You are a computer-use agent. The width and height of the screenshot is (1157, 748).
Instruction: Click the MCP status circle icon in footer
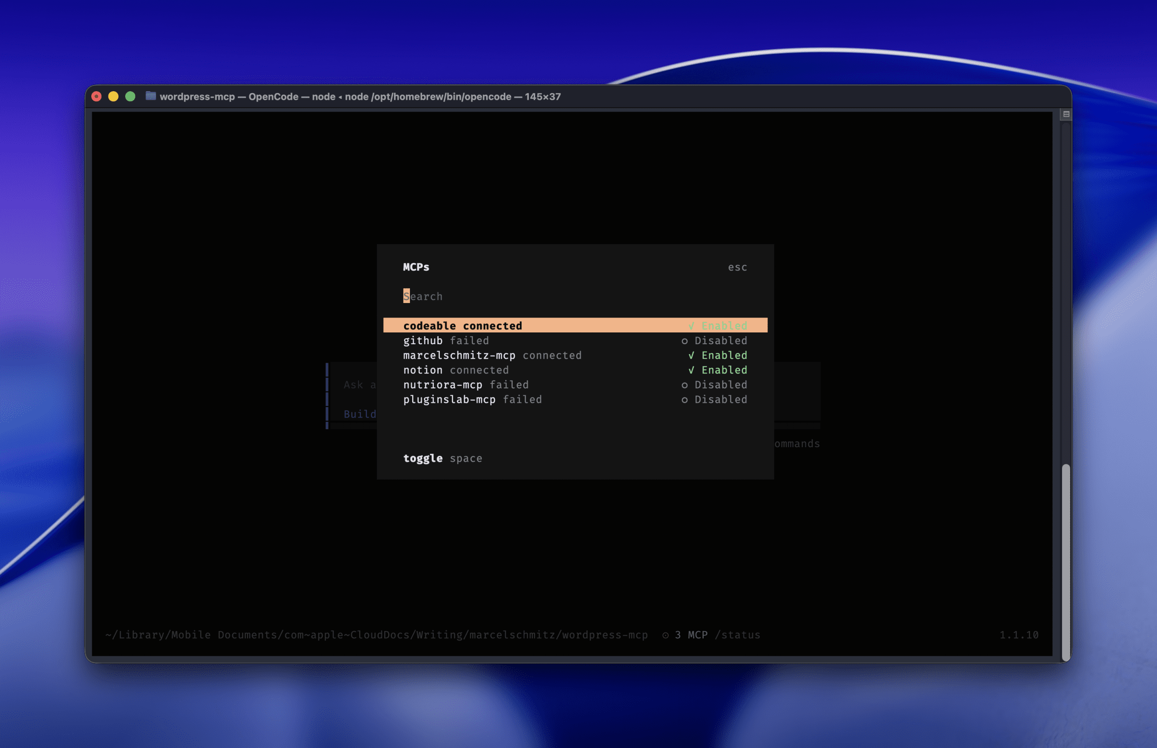pos(665,635)
